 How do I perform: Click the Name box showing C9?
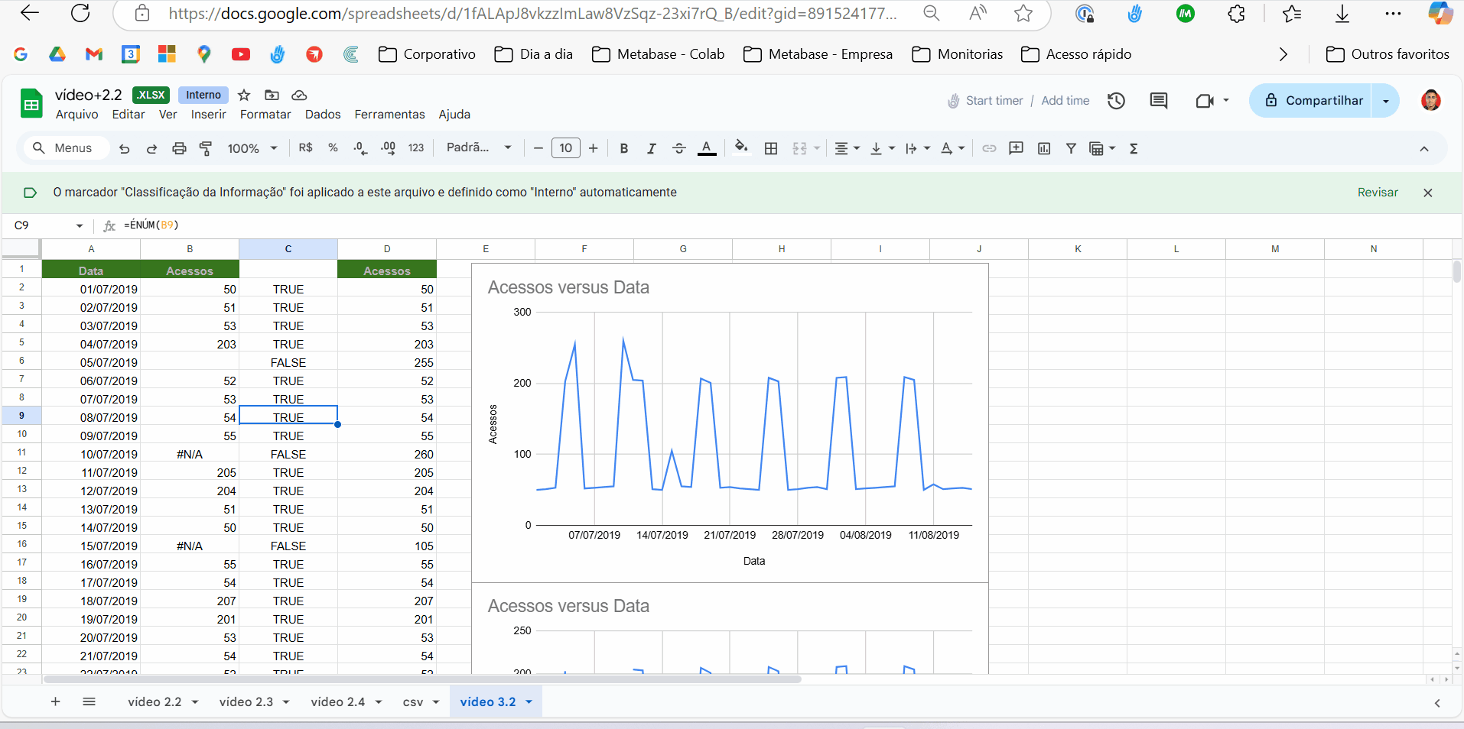pyautogui.click(x=47, y=225)
